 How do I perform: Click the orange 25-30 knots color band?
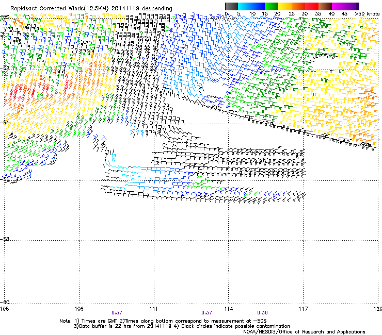pyautogui.click(x=298, y=6)
